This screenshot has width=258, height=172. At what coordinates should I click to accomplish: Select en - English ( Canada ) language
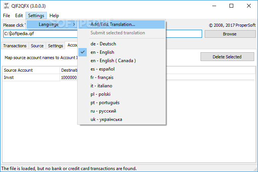tap(122, 61)
